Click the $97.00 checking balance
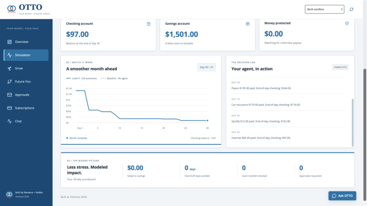The image size is (367, 206). [x=77, y=35]
